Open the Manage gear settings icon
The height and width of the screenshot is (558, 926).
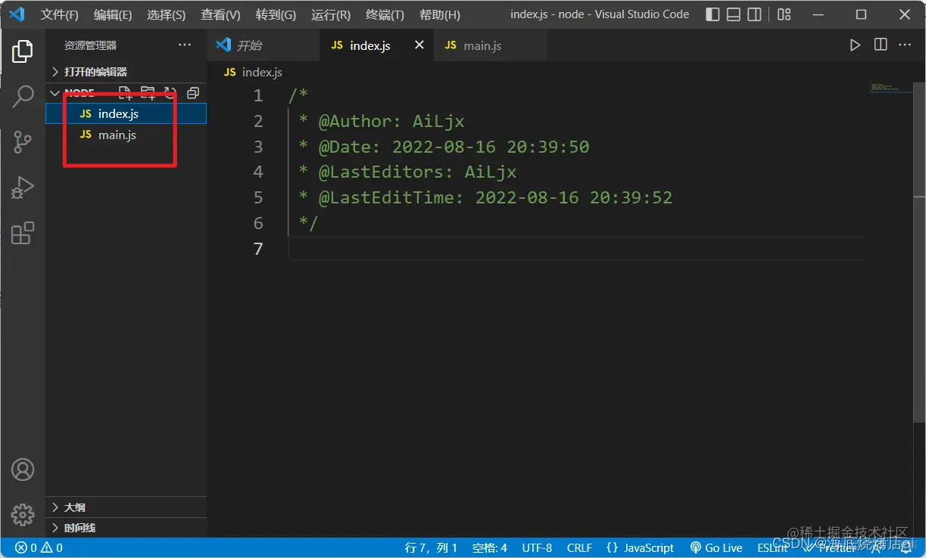point(23,515)
